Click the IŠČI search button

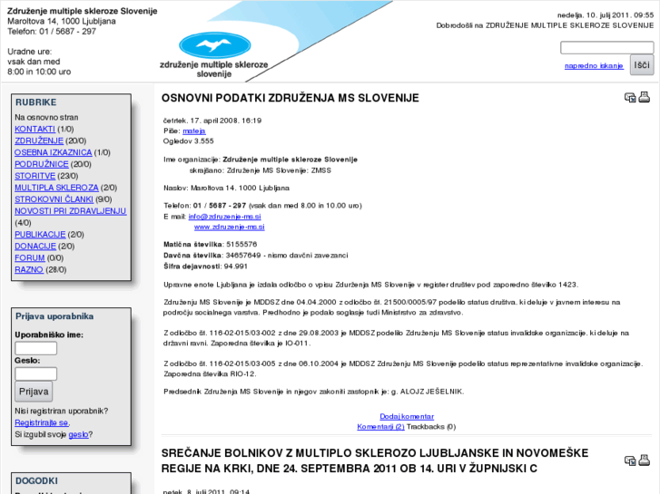click(642, 65)
